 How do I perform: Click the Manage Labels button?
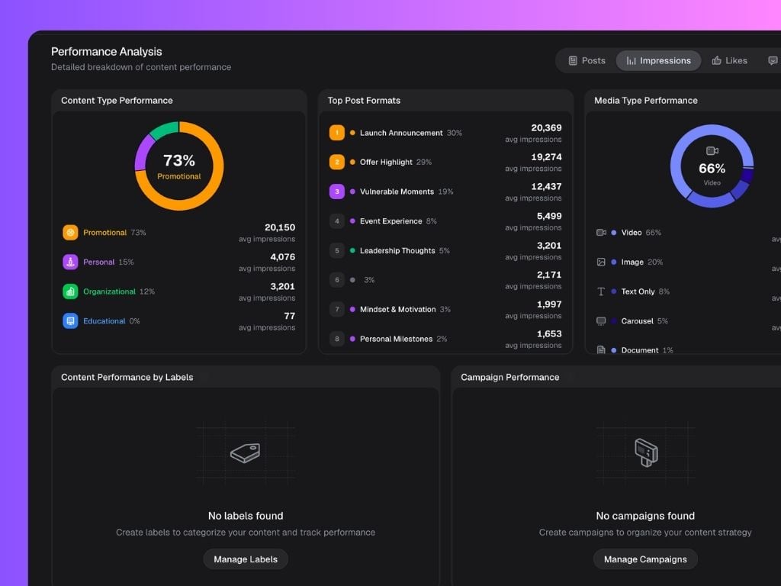click(246, 559)
